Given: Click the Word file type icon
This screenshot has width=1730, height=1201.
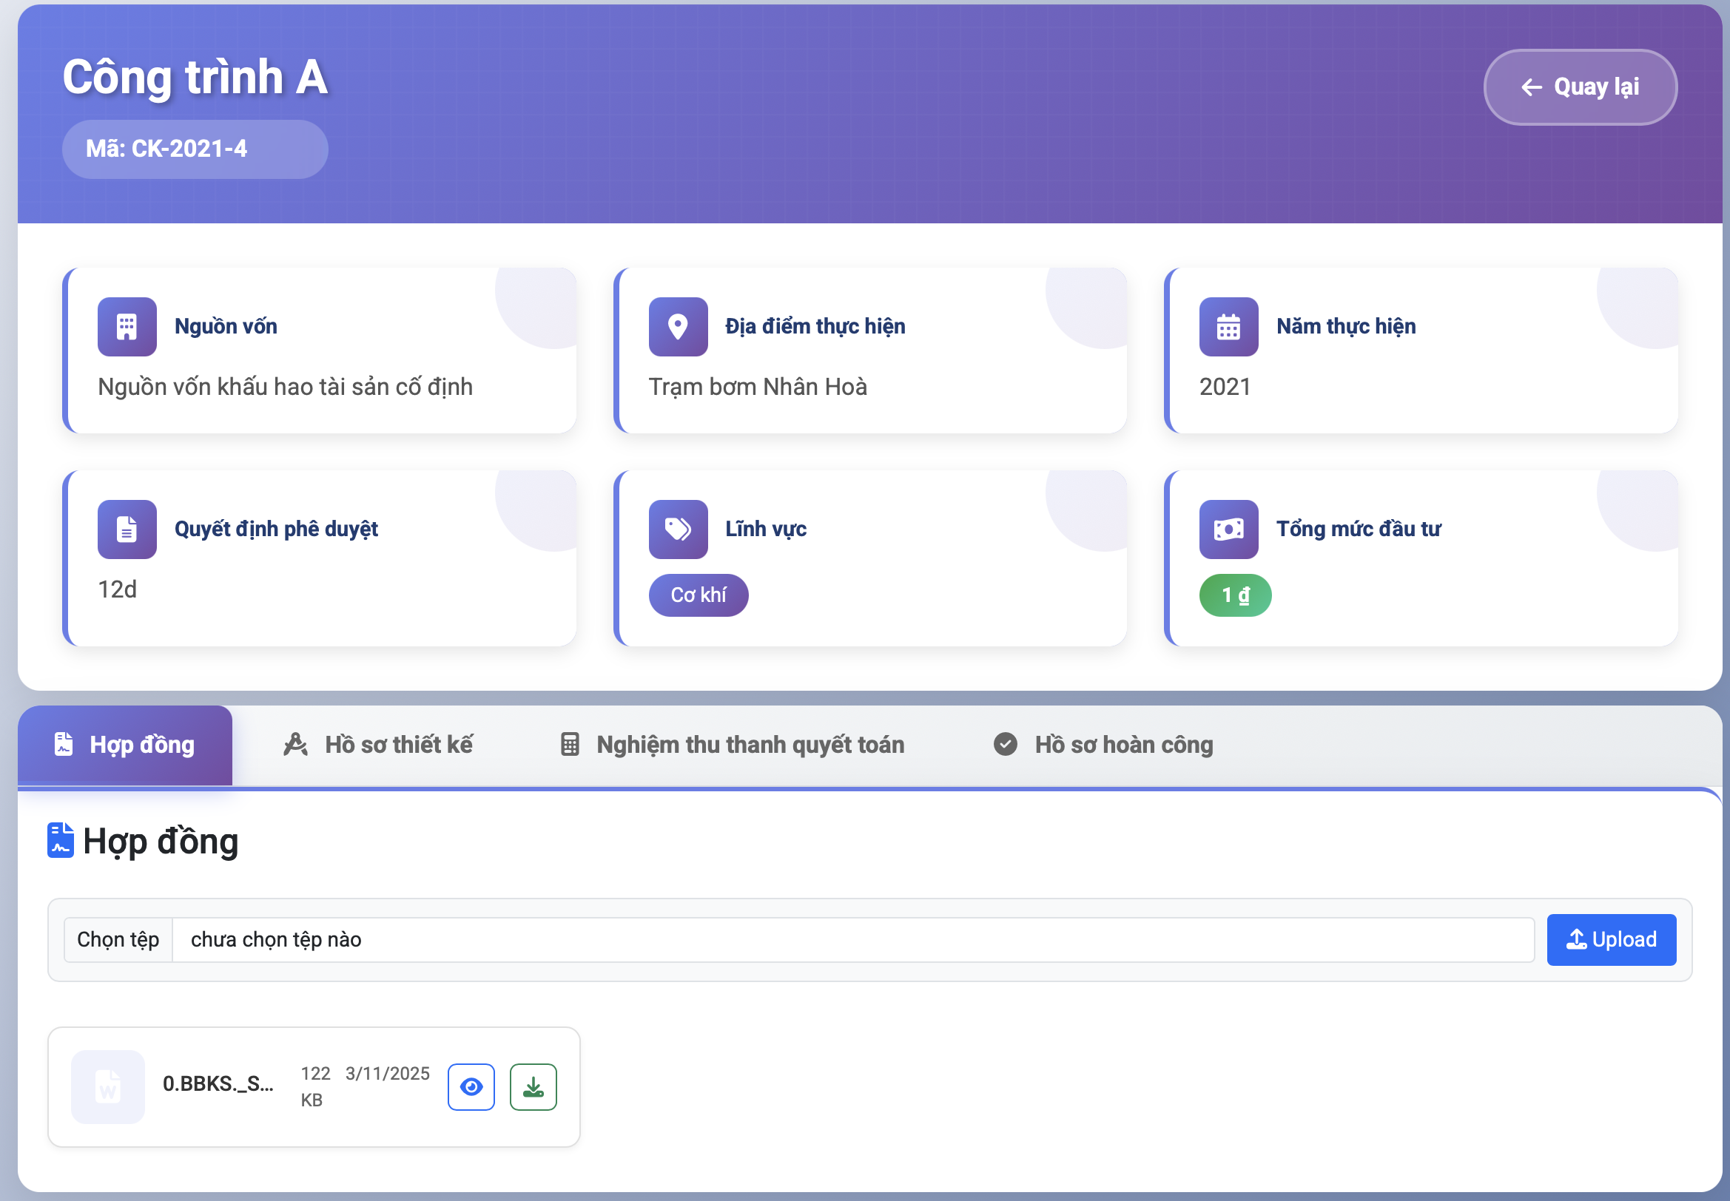Looking at the screenshot, I should (x=107, y=1086).
